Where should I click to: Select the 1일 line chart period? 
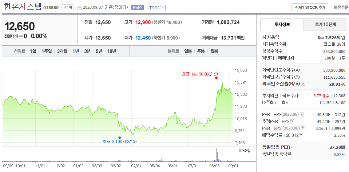coord(33,51)
